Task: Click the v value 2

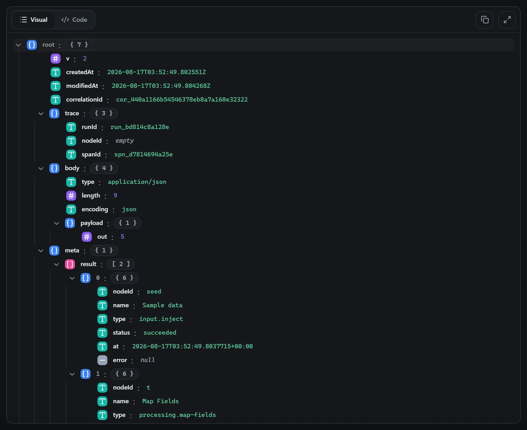Action: pyautogui.click(x=85, y=59)
